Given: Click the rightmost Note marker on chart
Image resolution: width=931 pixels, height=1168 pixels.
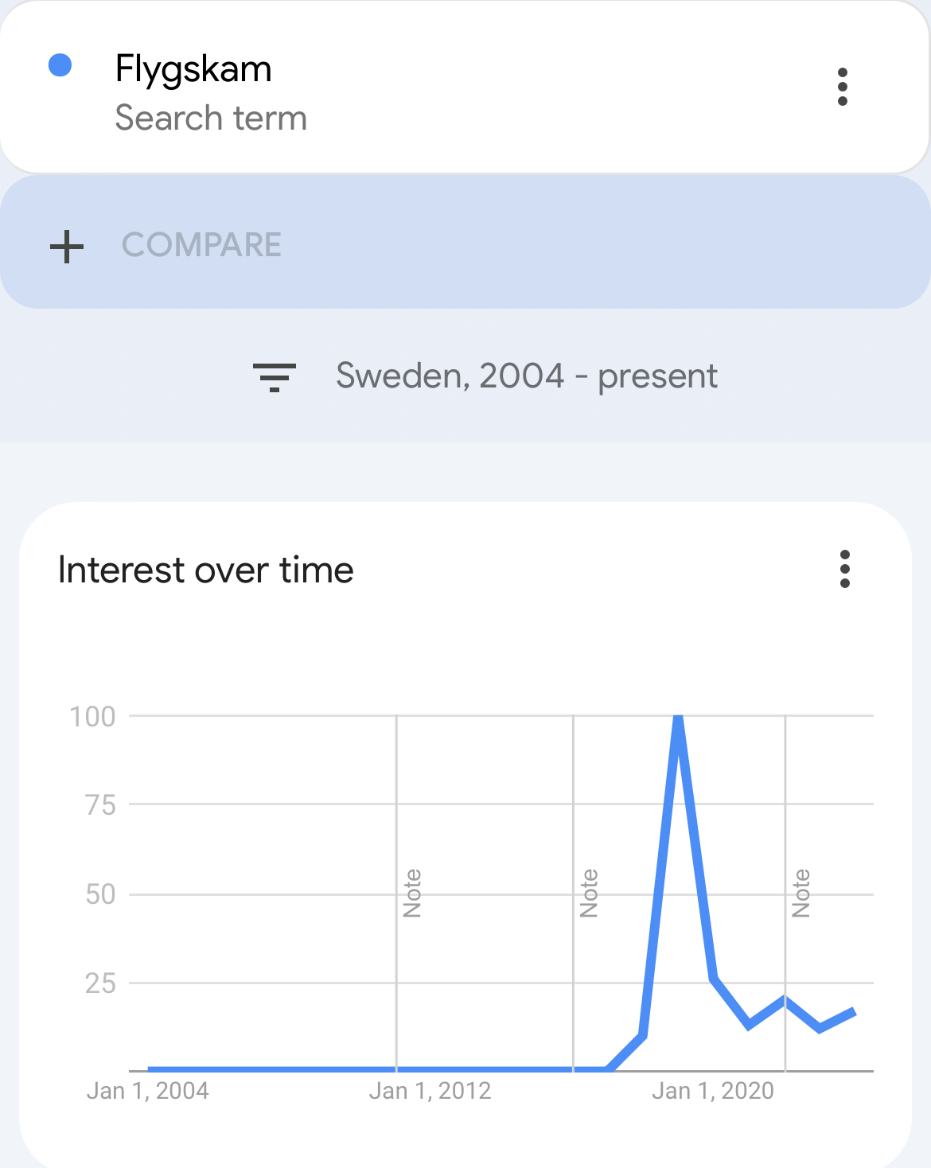Looking at the screenshot, I should (x=801, y=894).
